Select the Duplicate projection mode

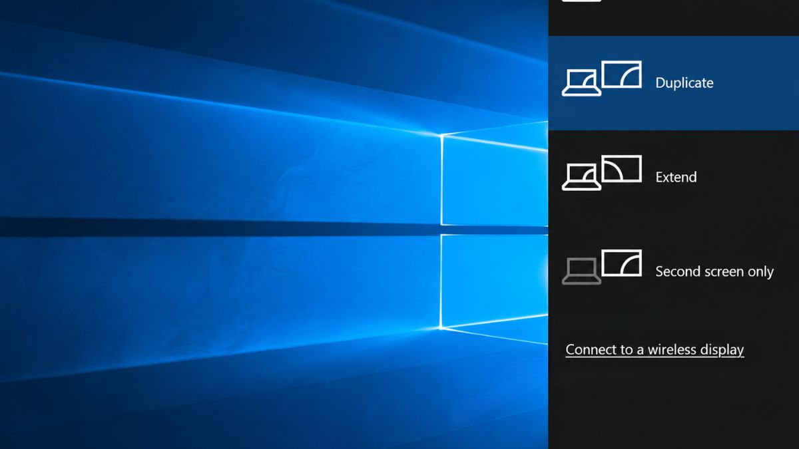coord(673,82)
